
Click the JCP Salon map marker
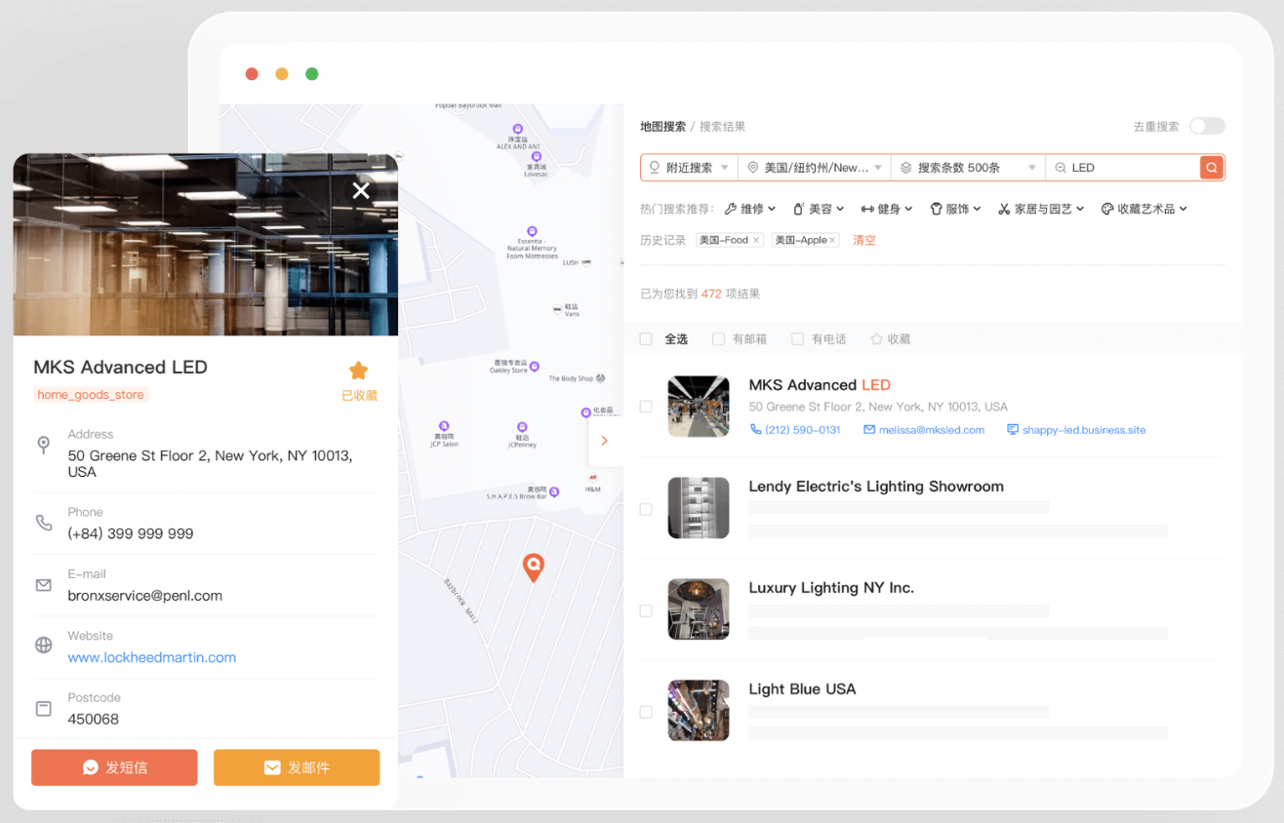coord(444,426)
